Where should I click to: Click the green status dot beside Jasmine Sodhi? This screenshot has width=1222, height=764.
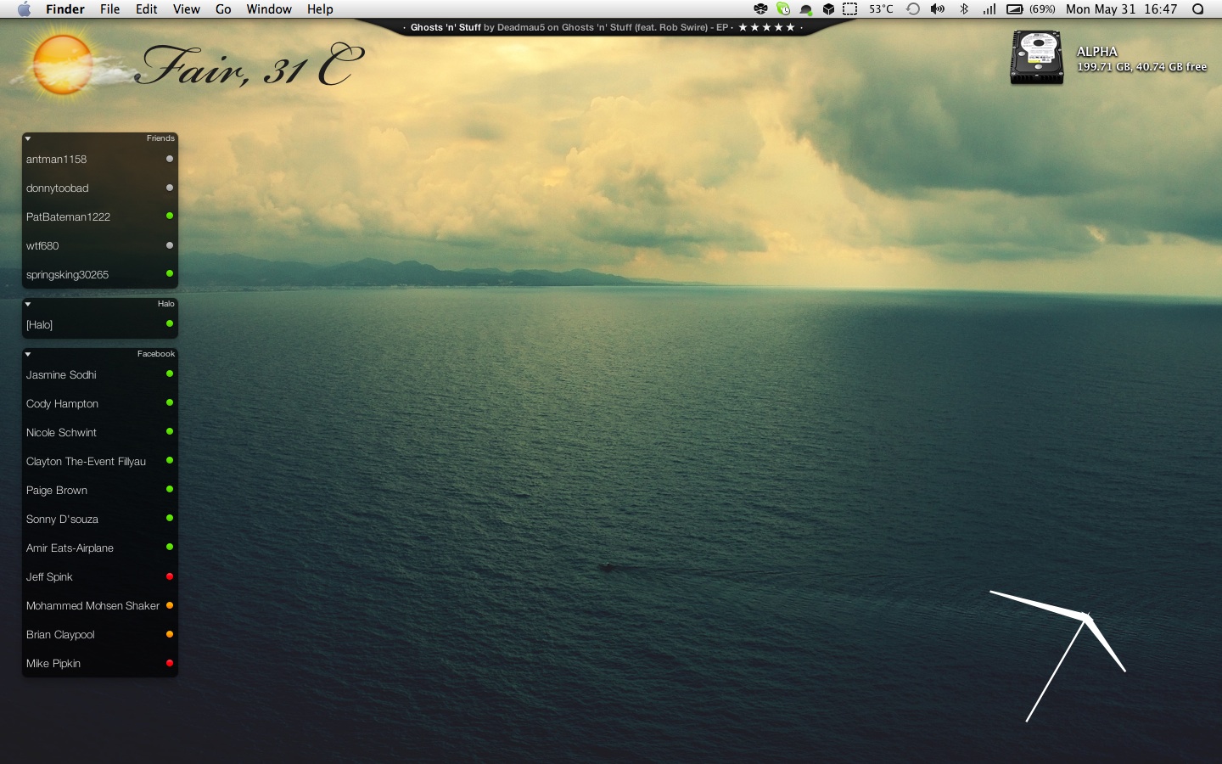pyautogui.click(x=170, y=374)
